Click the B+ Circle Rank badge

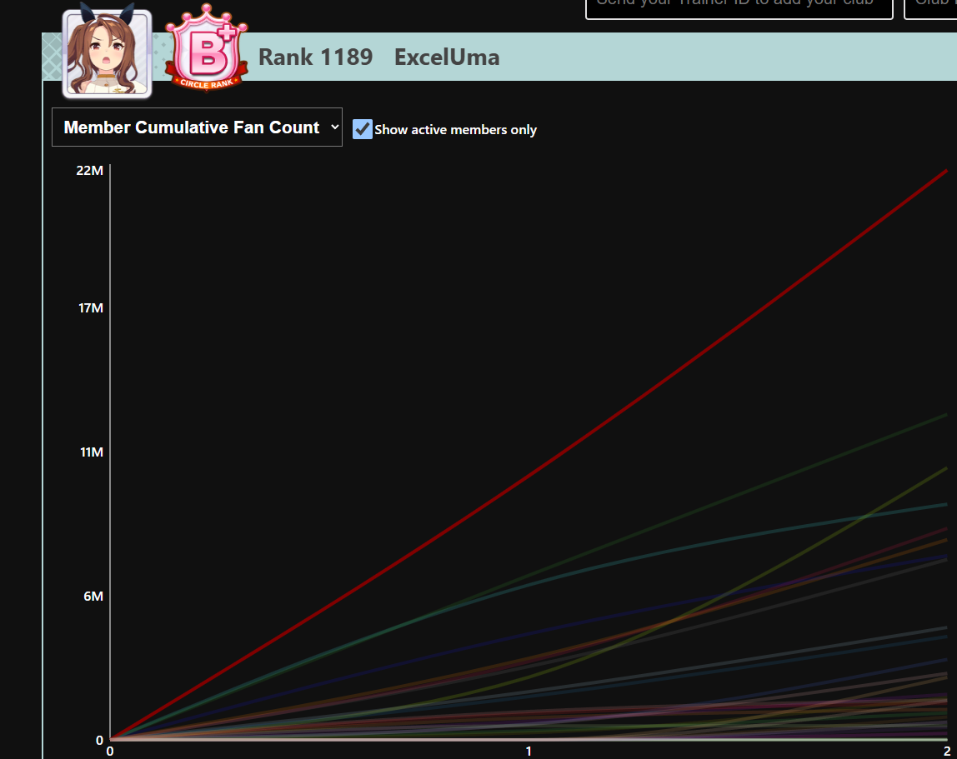[206, 48]
